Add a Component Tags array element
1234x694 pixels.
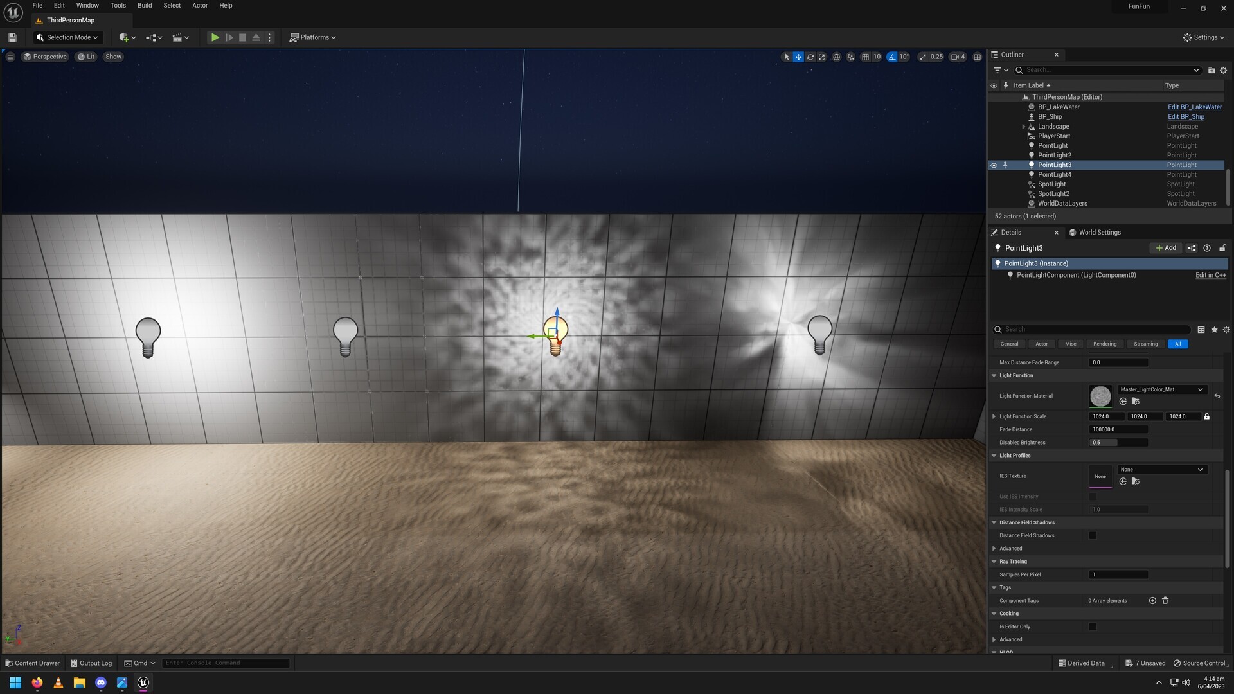click(1152, 601)
